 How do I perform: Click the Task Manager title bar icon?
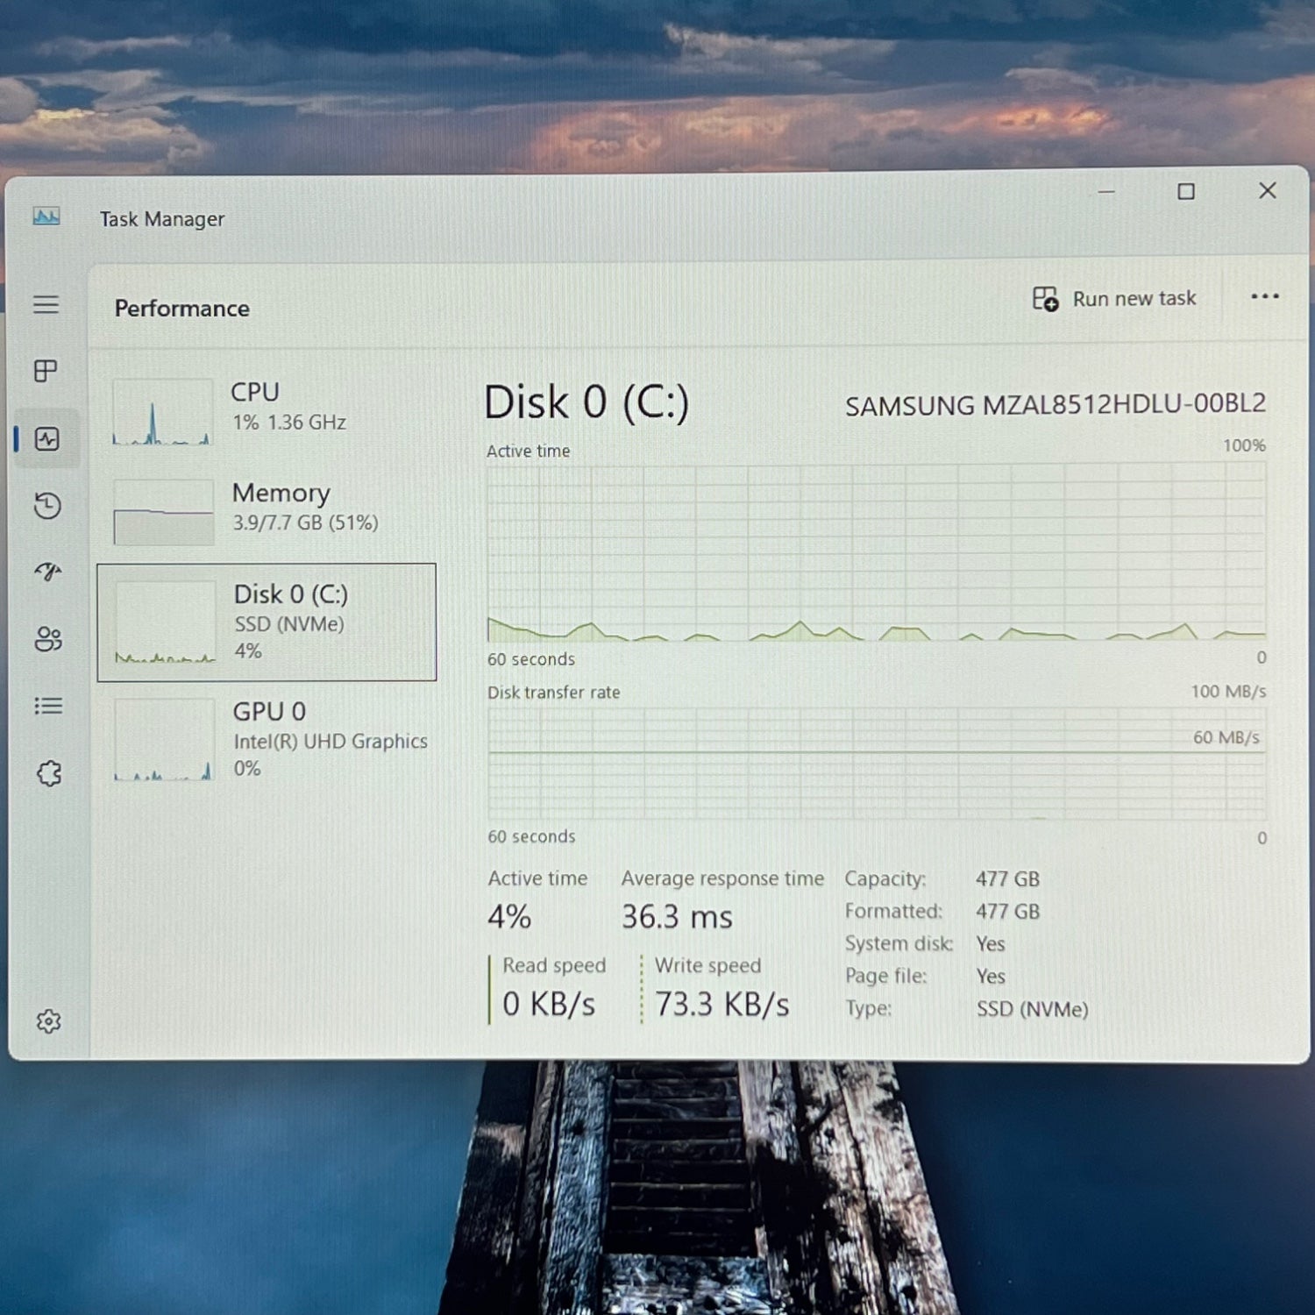46,217
